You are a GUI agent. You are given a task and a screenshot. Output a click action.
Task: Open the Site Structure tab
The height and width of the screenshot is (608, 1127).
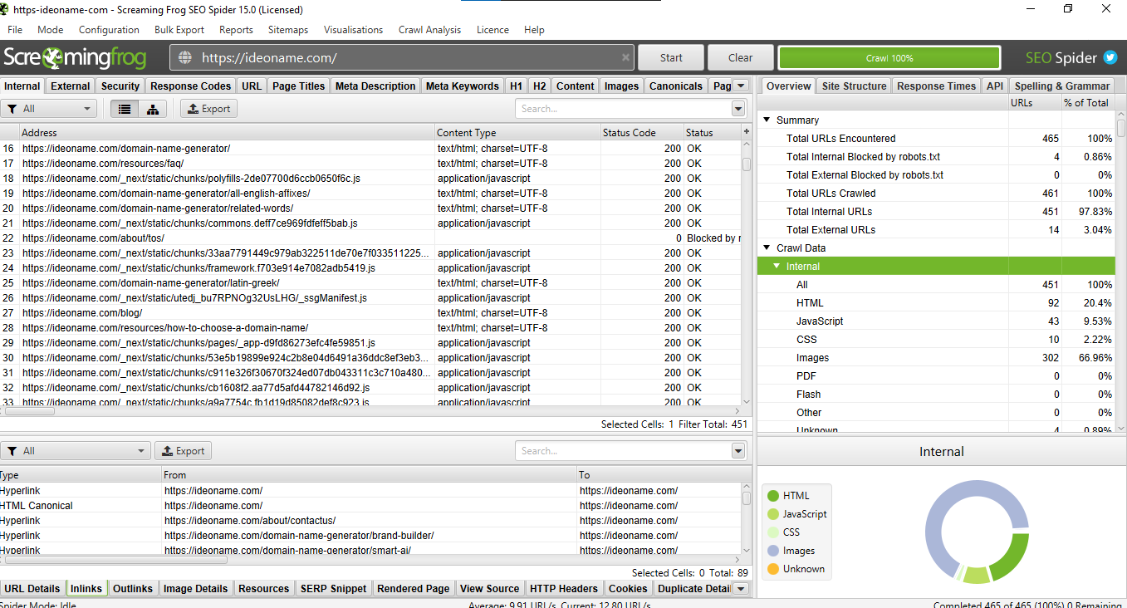(854, 86)
